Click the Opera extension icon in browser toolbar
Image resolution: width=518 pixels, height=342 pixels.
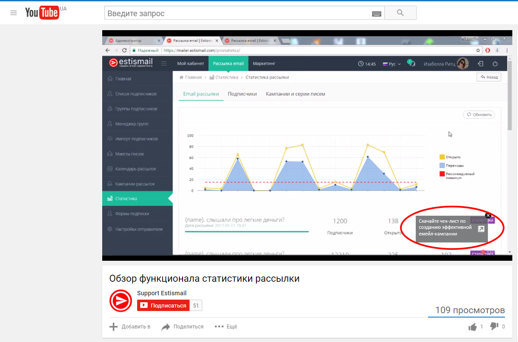(487, 50)
